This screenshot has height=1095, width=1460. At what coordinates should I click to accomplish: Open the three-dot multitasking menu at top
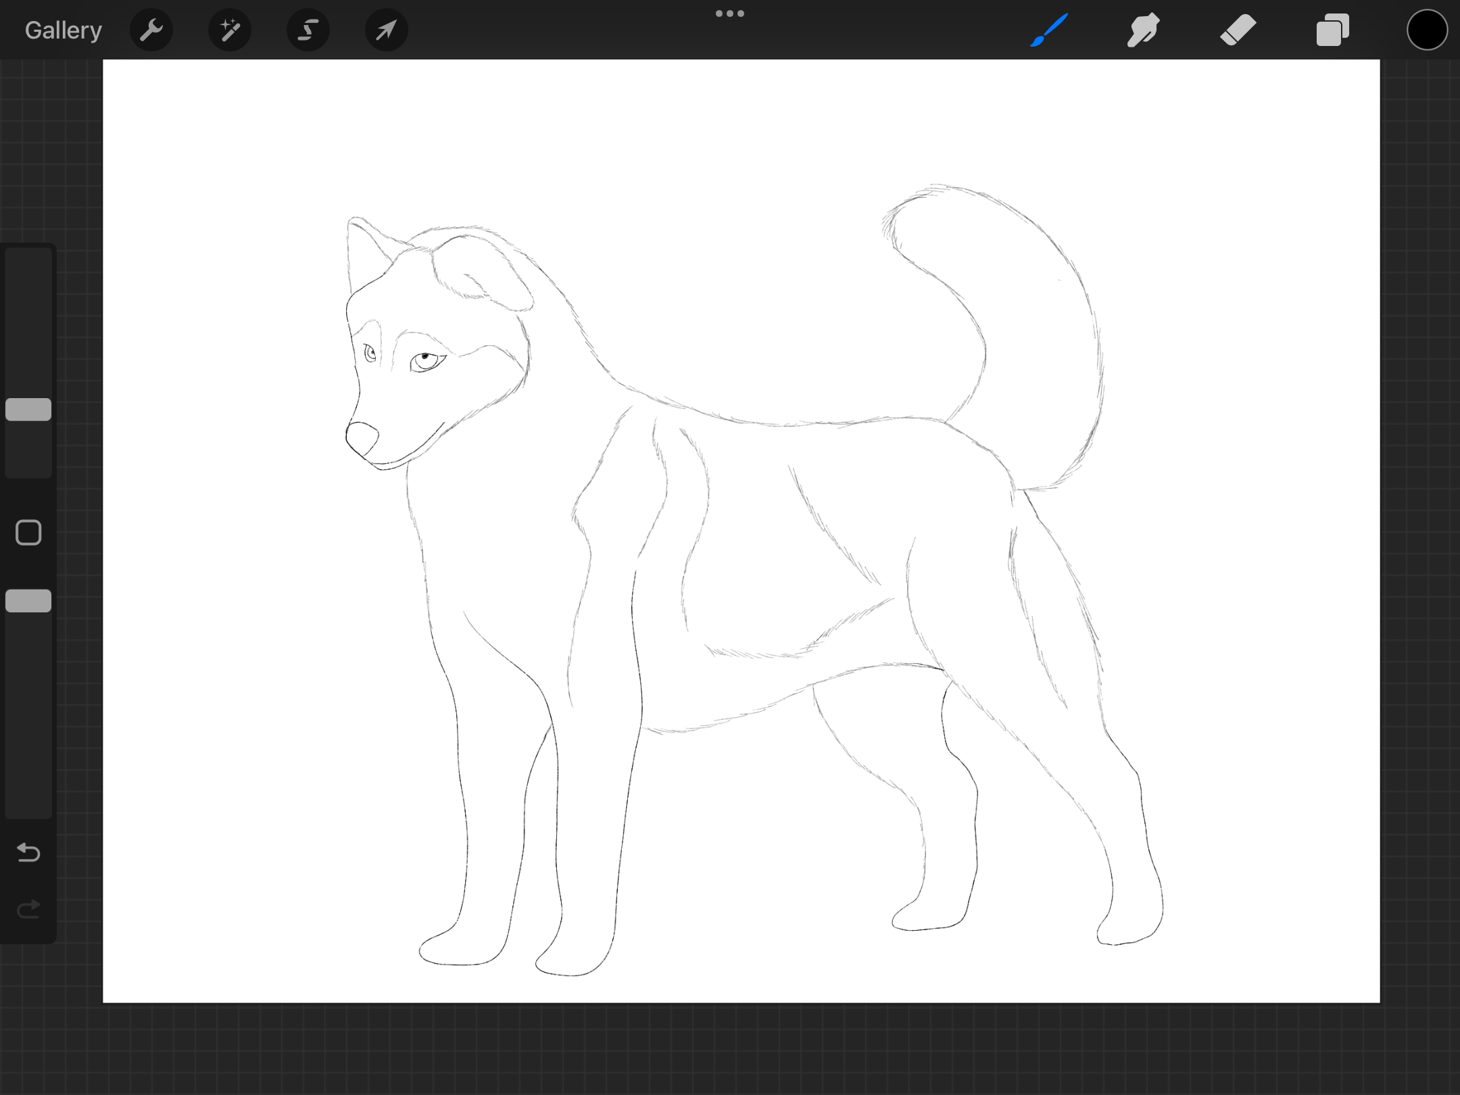coord(730,14)
